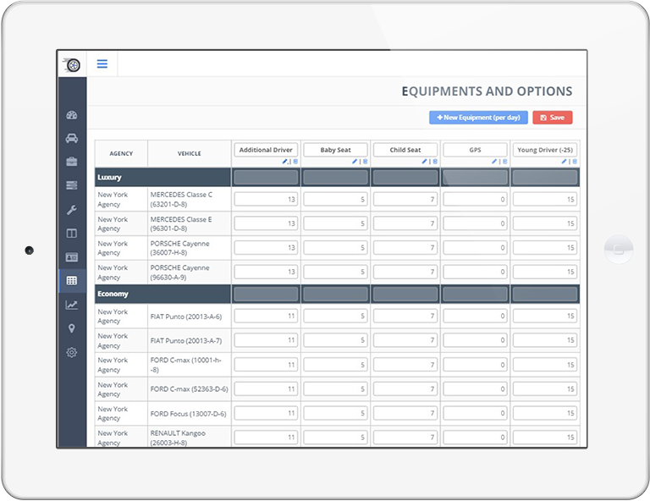The height and width of the screenshot is (501, 650).
Task: Click the trash delete icon under GPS
Action: (504, 161)
